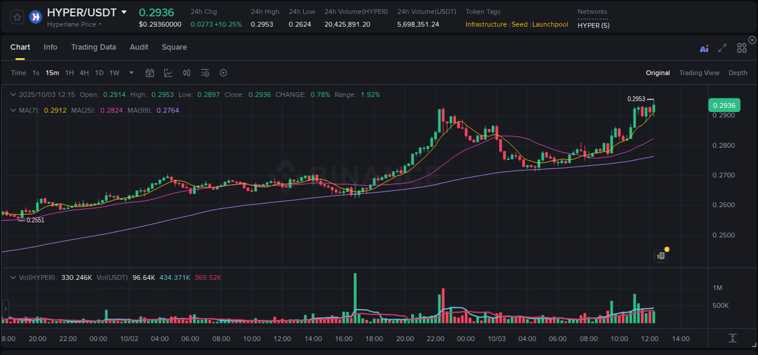758x355 pixels.
Task: Expand chart to fullscreen with arrows icon
Action: click(x=722, y=47)
